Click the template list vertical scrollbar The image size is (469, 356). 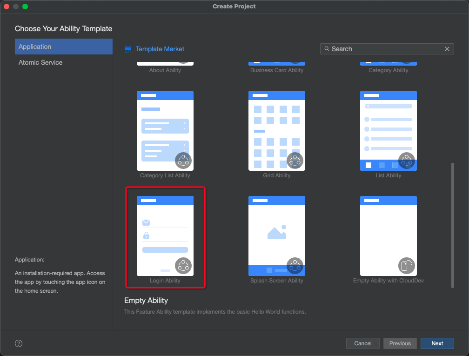[453, 225]
